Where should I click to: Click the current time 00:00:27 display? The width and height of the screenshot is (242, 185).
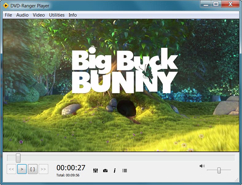(71, 168)
